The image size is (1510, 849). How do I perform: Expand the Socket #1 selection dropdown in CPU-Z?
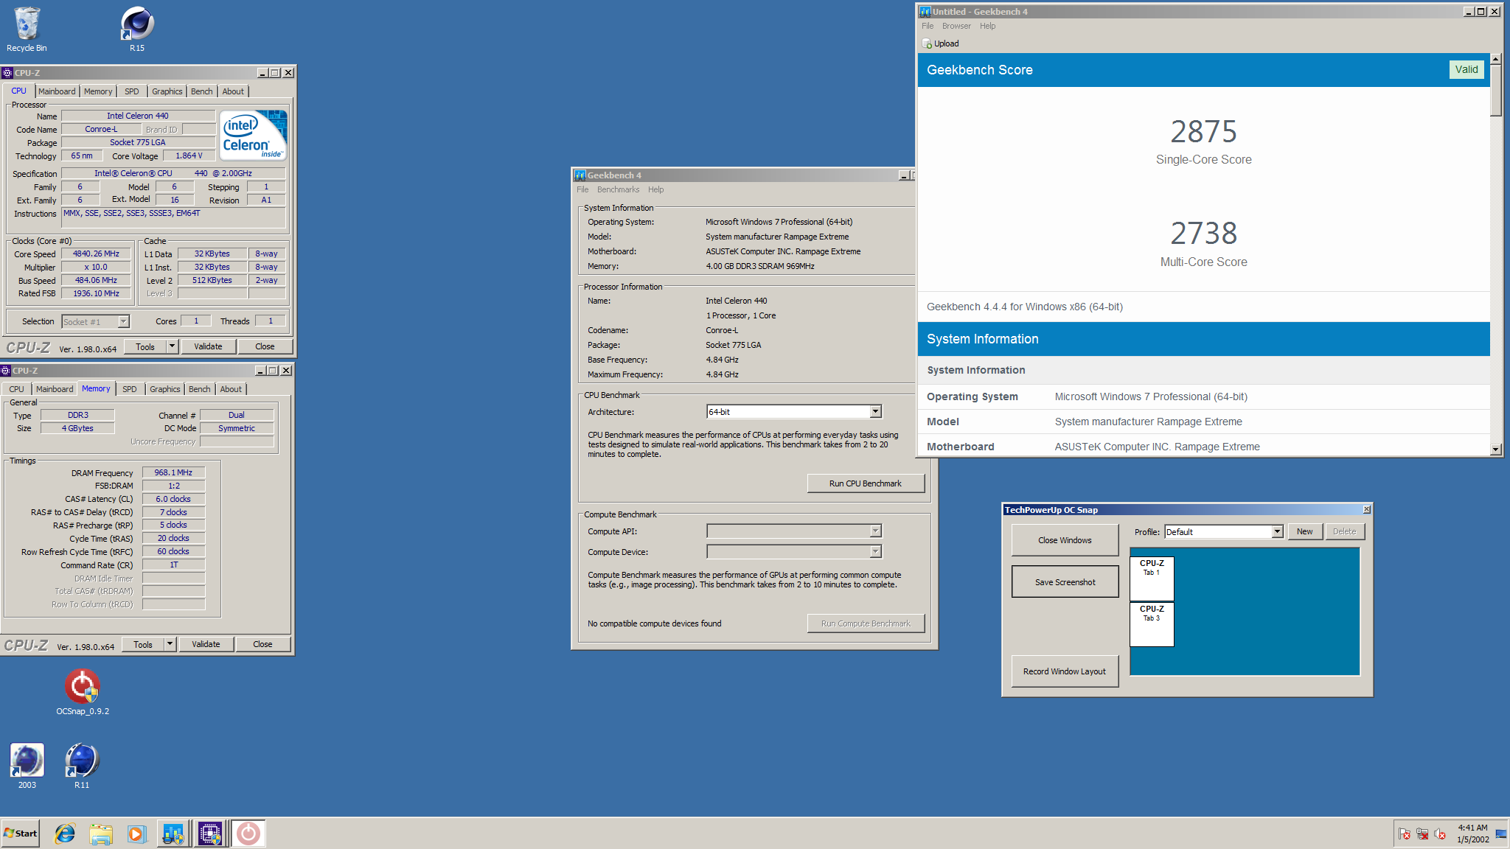click(124, 321)
